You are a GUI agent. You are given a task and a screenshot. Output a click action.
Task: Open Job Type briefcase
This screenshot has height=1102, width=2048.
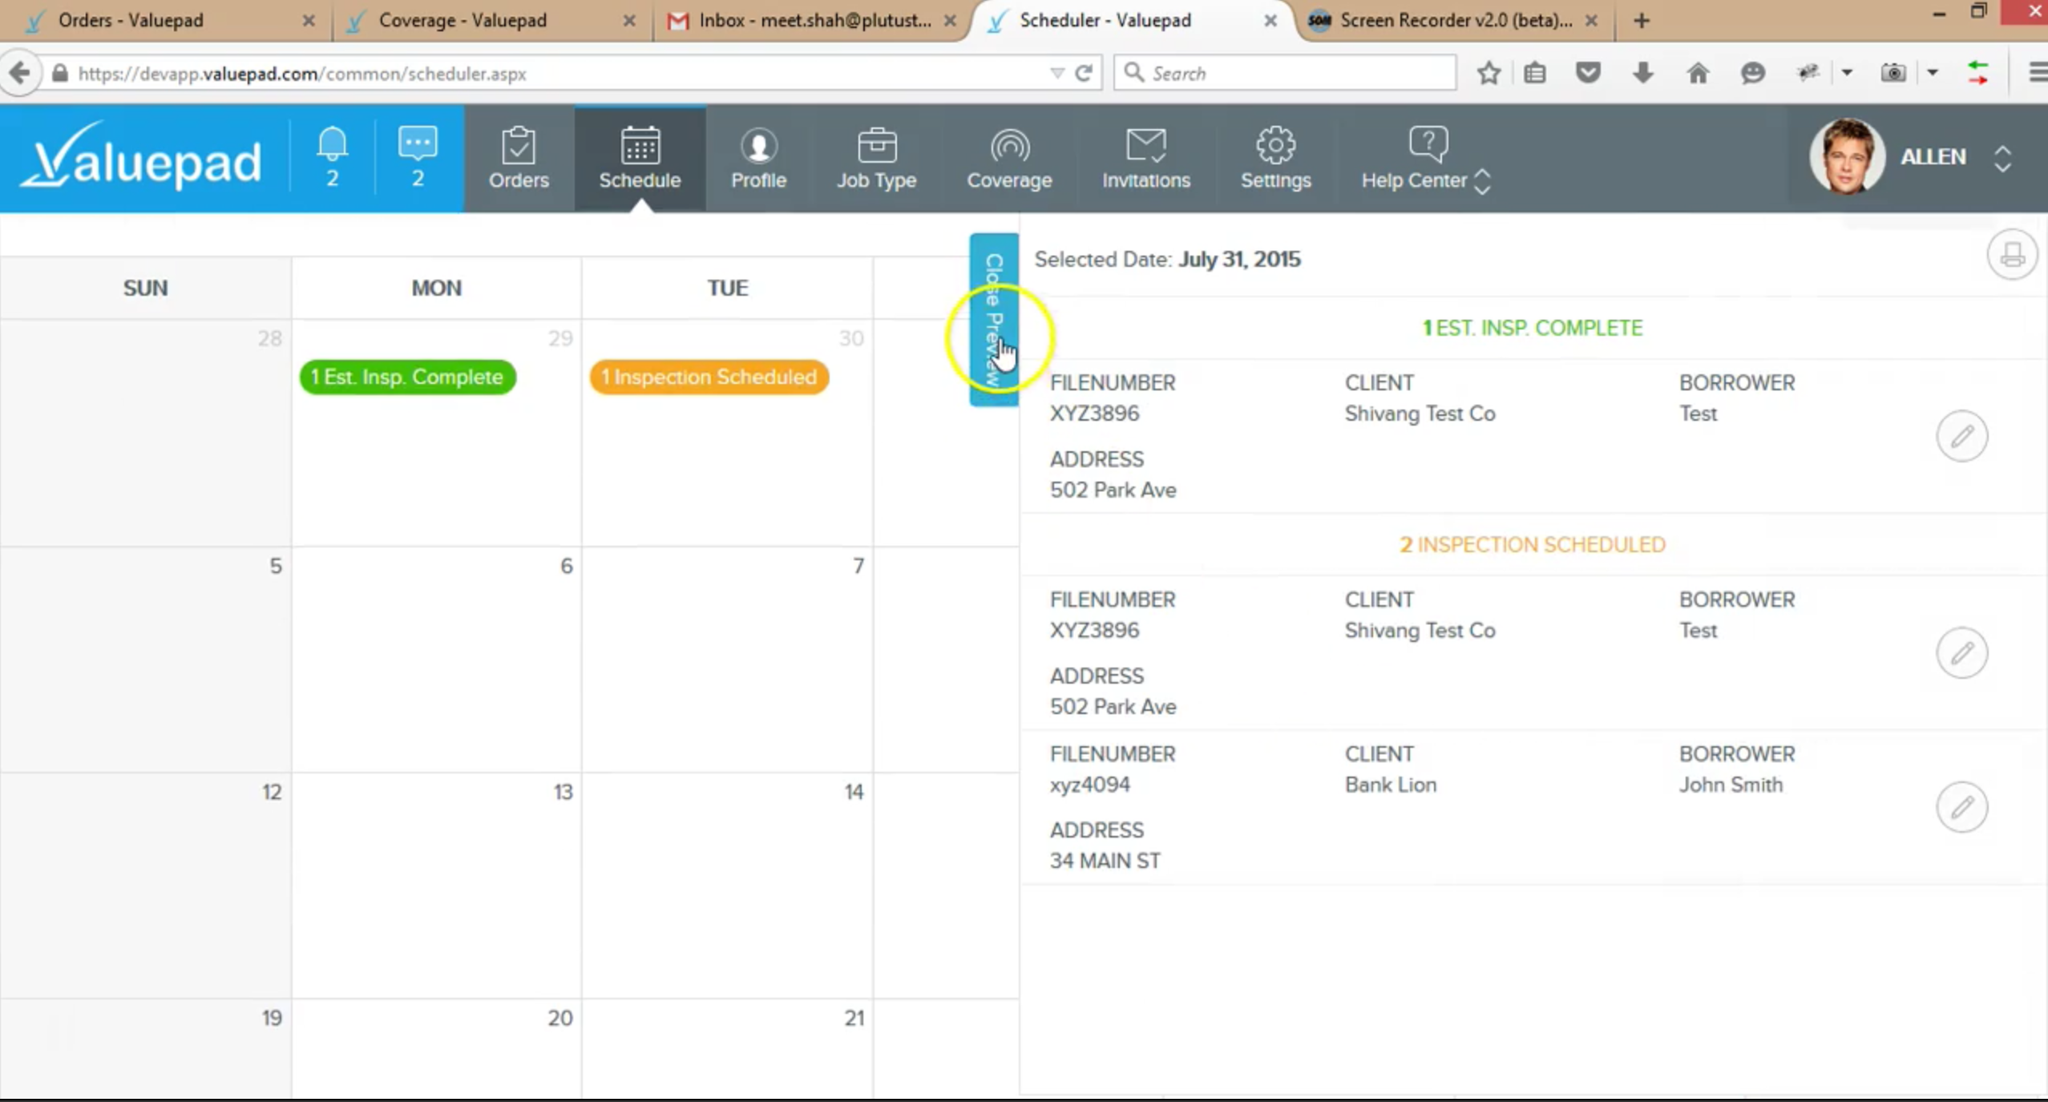pyautogui.click(x=876, y=159)
